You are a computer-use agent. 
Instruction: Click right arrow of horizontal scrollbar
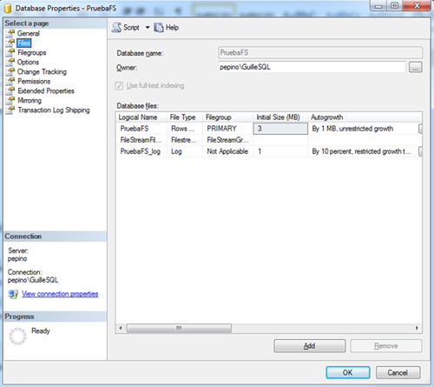tap(417, 328)
